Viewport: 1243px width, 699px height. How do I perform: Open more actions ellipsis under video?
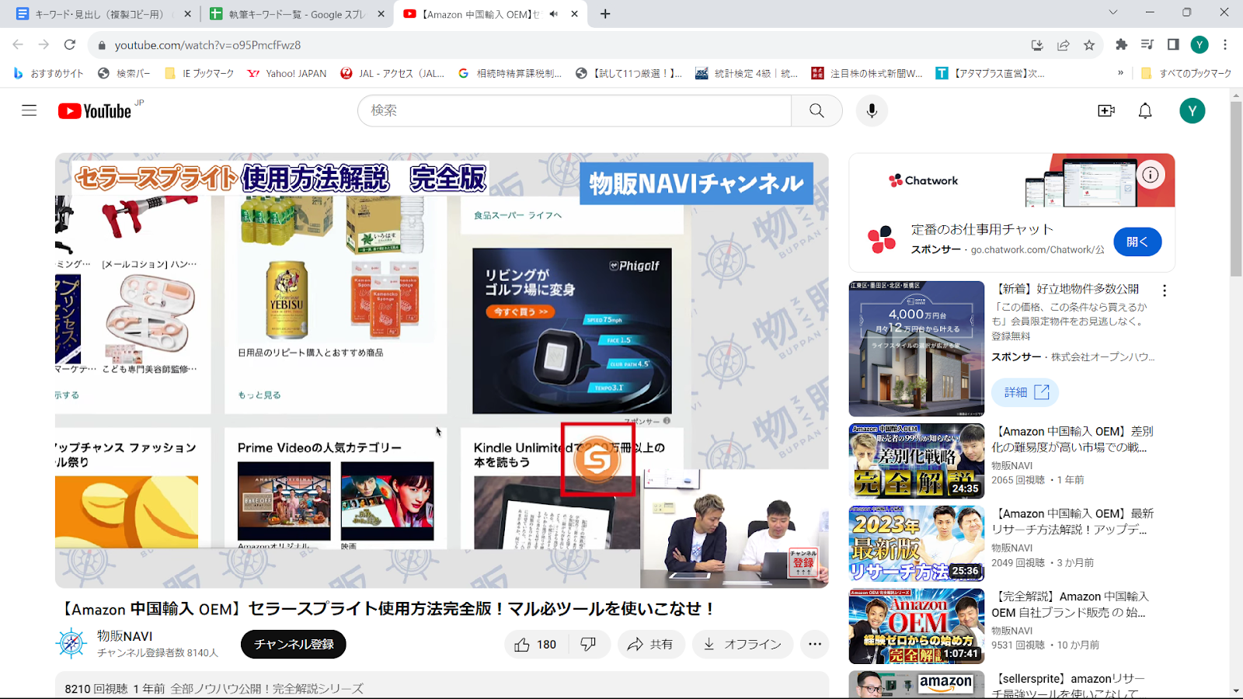coord(814,644)
